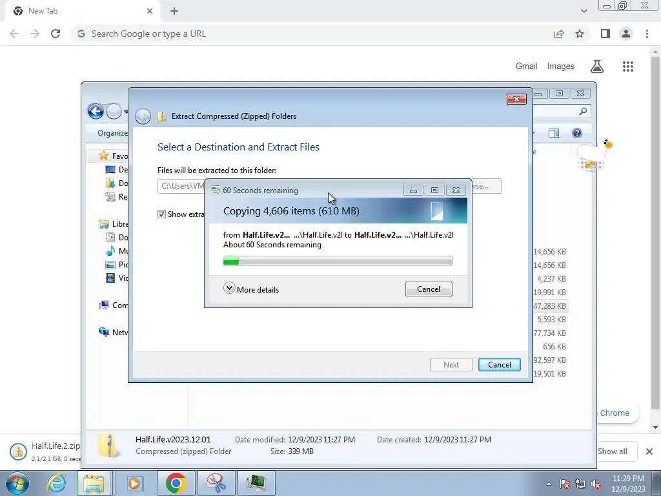Open the Organize menu in Explorer
This screenshot has width=661, height=496.
pos(112,133)
